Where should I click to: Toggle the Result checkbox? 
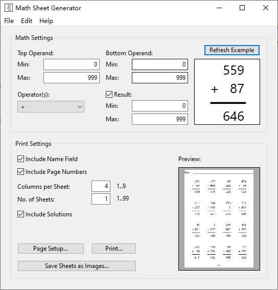point(109,95)
